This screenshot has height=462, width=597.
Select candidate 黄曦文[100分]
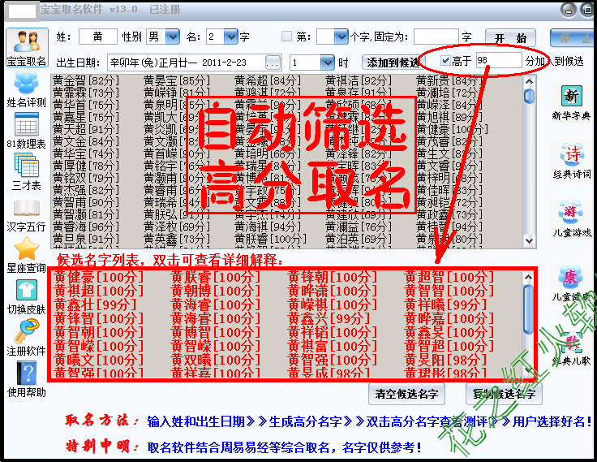pyautogui.click(x=99, y=359)
